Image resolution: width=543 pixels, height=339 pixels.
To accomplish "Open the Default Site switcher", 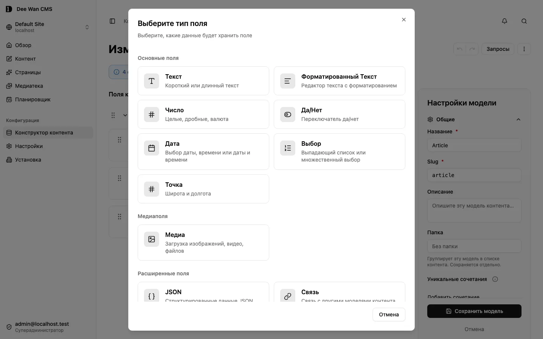I will [x=48, y=27].
